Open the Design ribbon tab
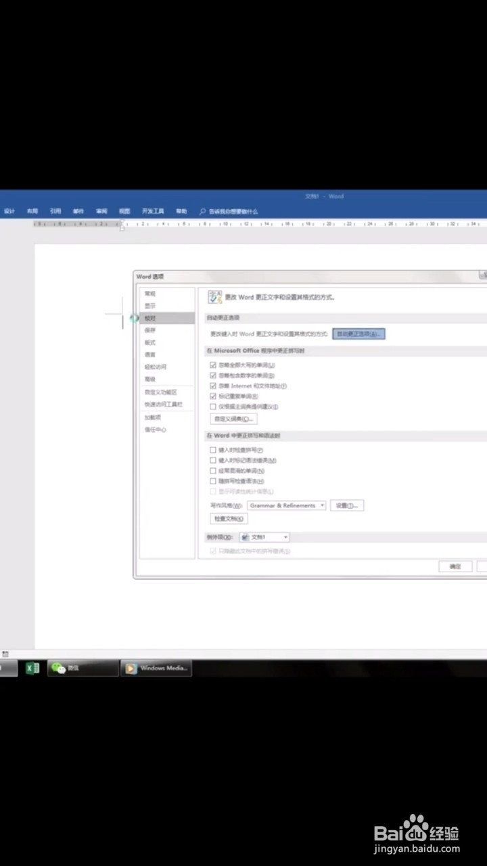 (9, 211)
